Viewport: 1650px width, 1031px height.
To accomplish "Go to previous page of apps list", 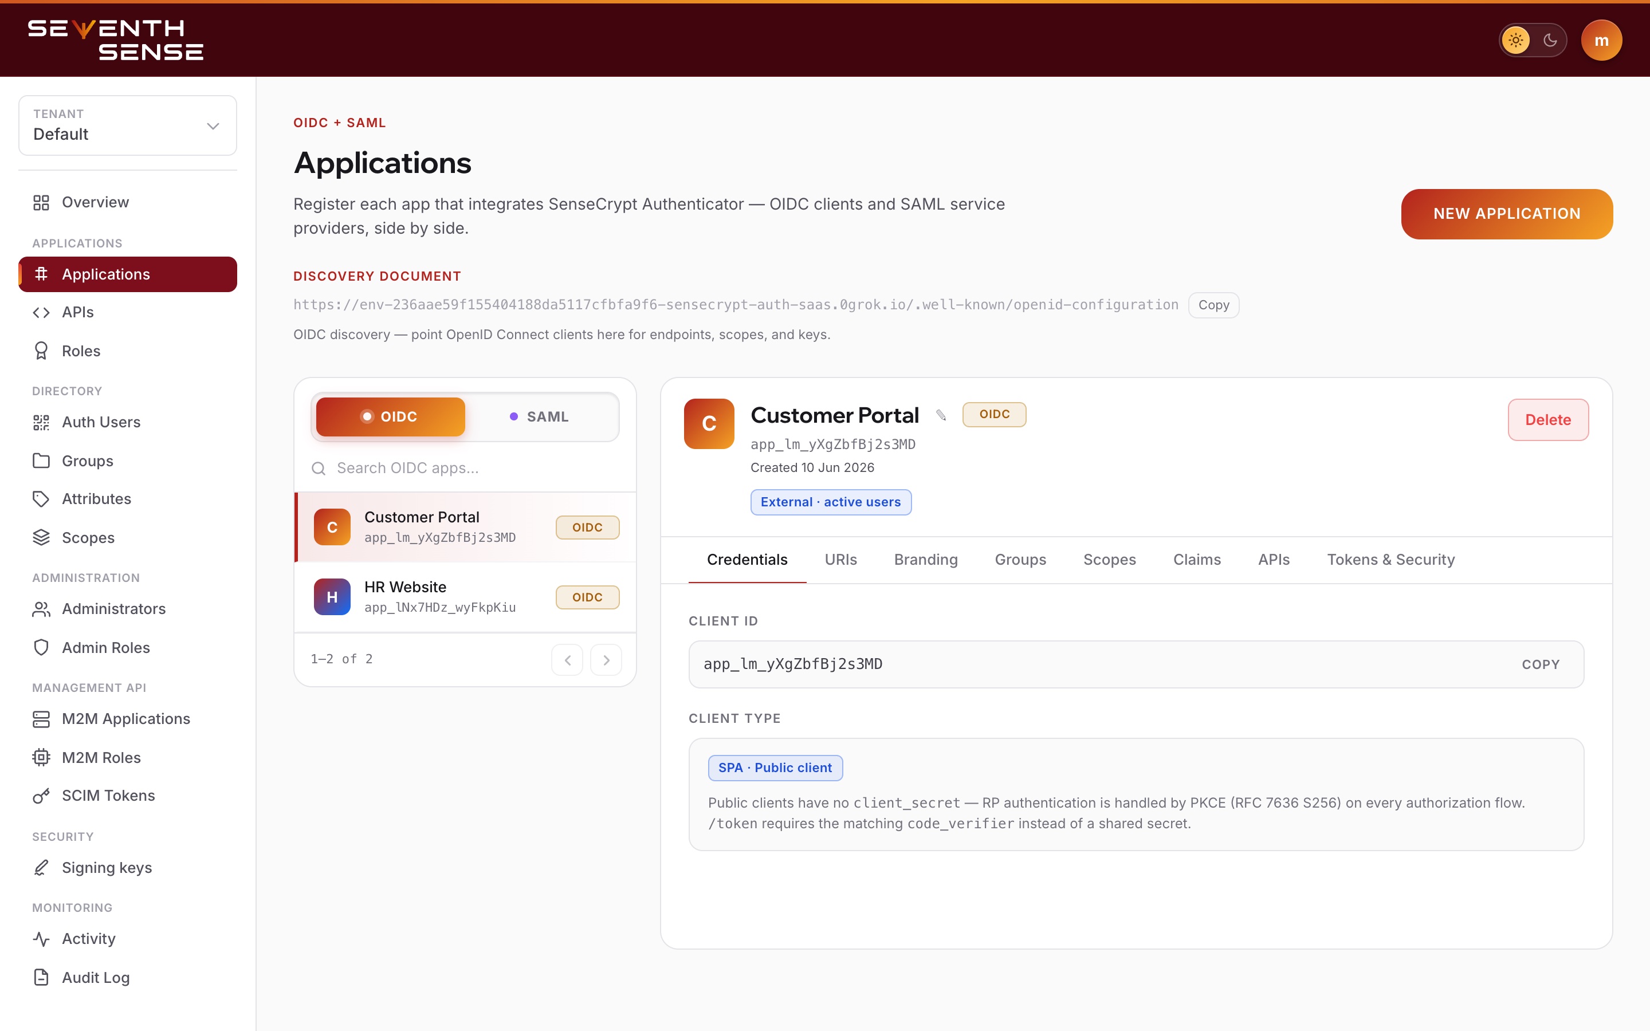I will pyautogui.click(x=567, y=660).
